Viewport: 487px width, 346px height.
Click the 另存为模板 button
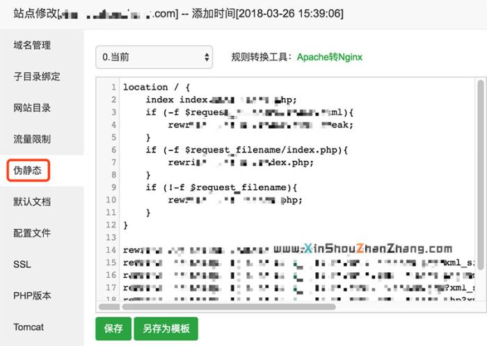(x=166, y=329)
